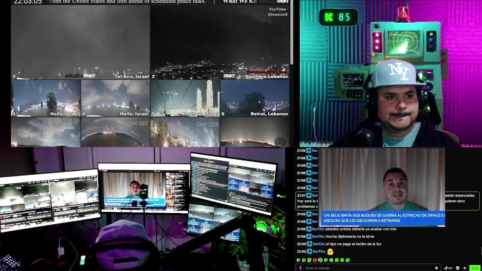Click the 22:03:05 clock above the feeds
The height and width of the screenshot is (271, 482).
pos(28,2)
